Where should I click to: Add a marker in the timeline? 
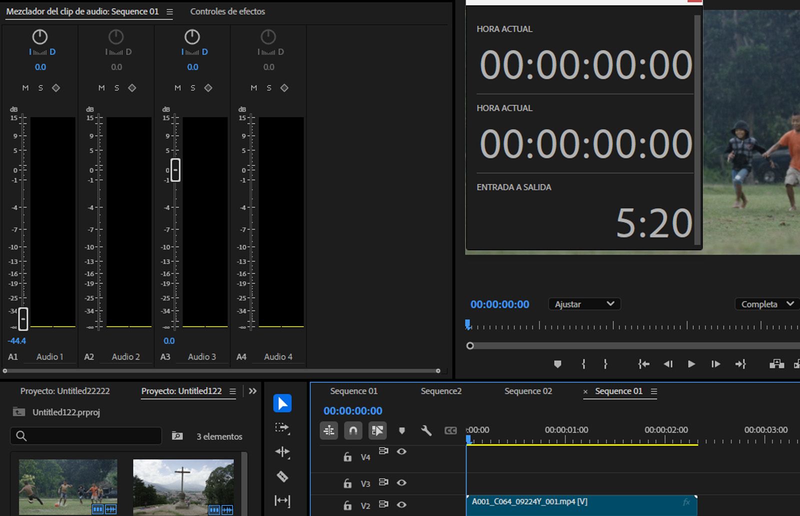click(401, 431)
